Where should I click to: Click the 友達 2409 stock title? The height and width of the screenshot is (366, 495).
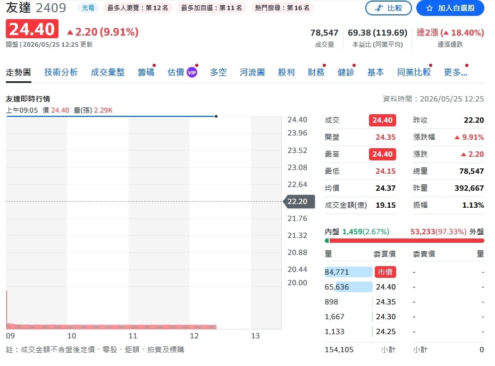(36, 8)
